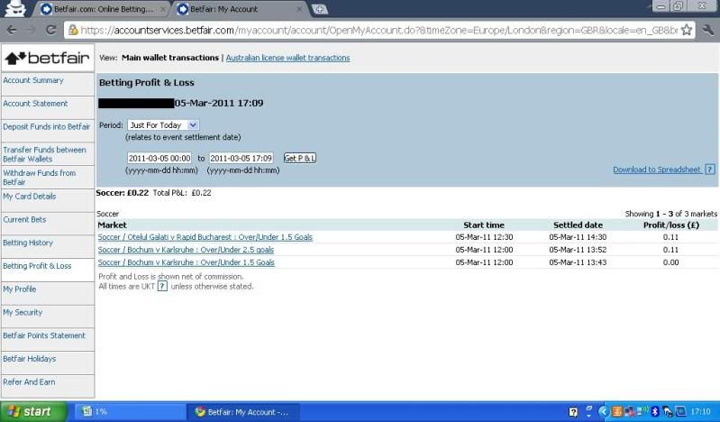Image resolution: width=720 pixels, height=422 pixels.
Task: Open Bochum v Karlsruhe Over/Under 2.5 market
Action: coord(186,250)
